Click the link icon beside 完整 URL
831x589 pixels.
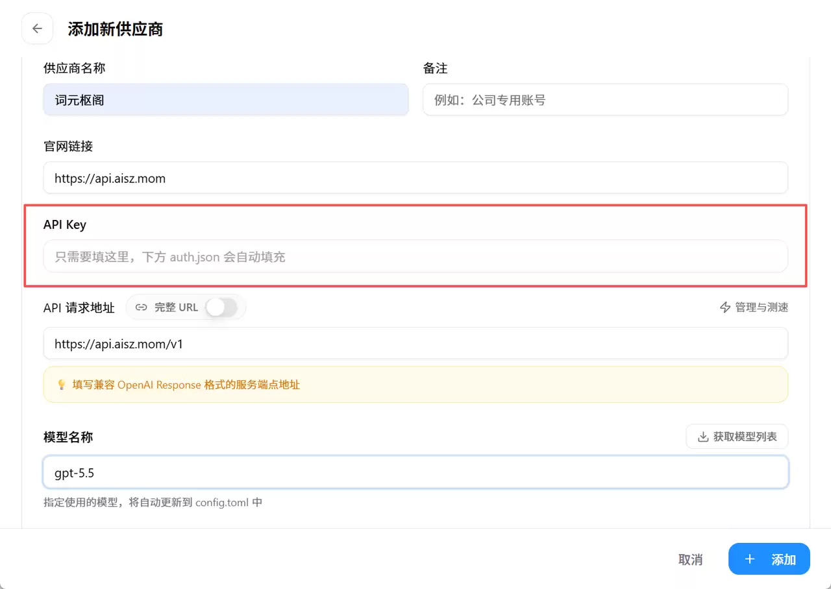[141, 307]
